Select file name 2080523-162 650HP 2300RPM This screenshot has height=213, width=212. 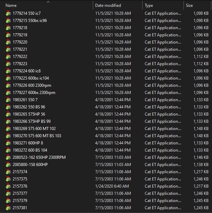pyautogui.click(x=39, y=157)
